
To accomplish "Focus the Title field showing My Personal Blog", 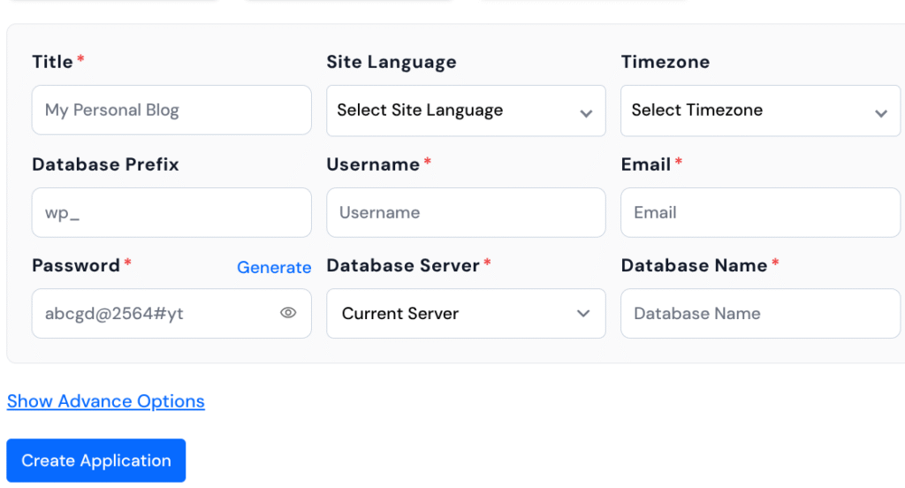I will point(171,111).
